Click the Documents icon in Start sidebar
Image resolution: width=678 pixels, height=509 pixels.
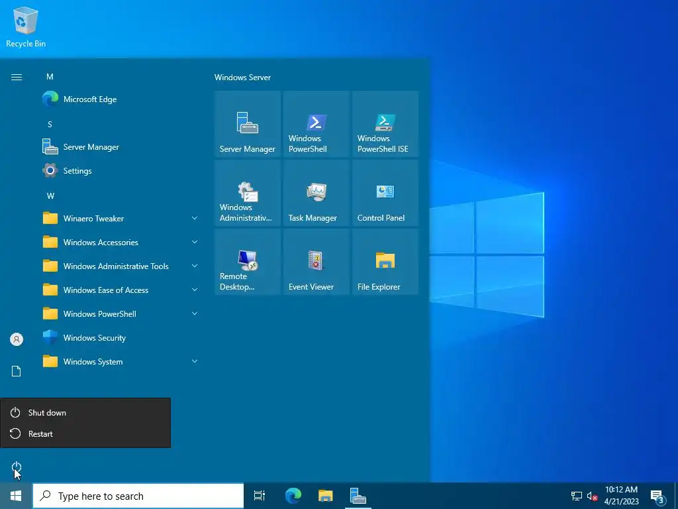point(17,371)
